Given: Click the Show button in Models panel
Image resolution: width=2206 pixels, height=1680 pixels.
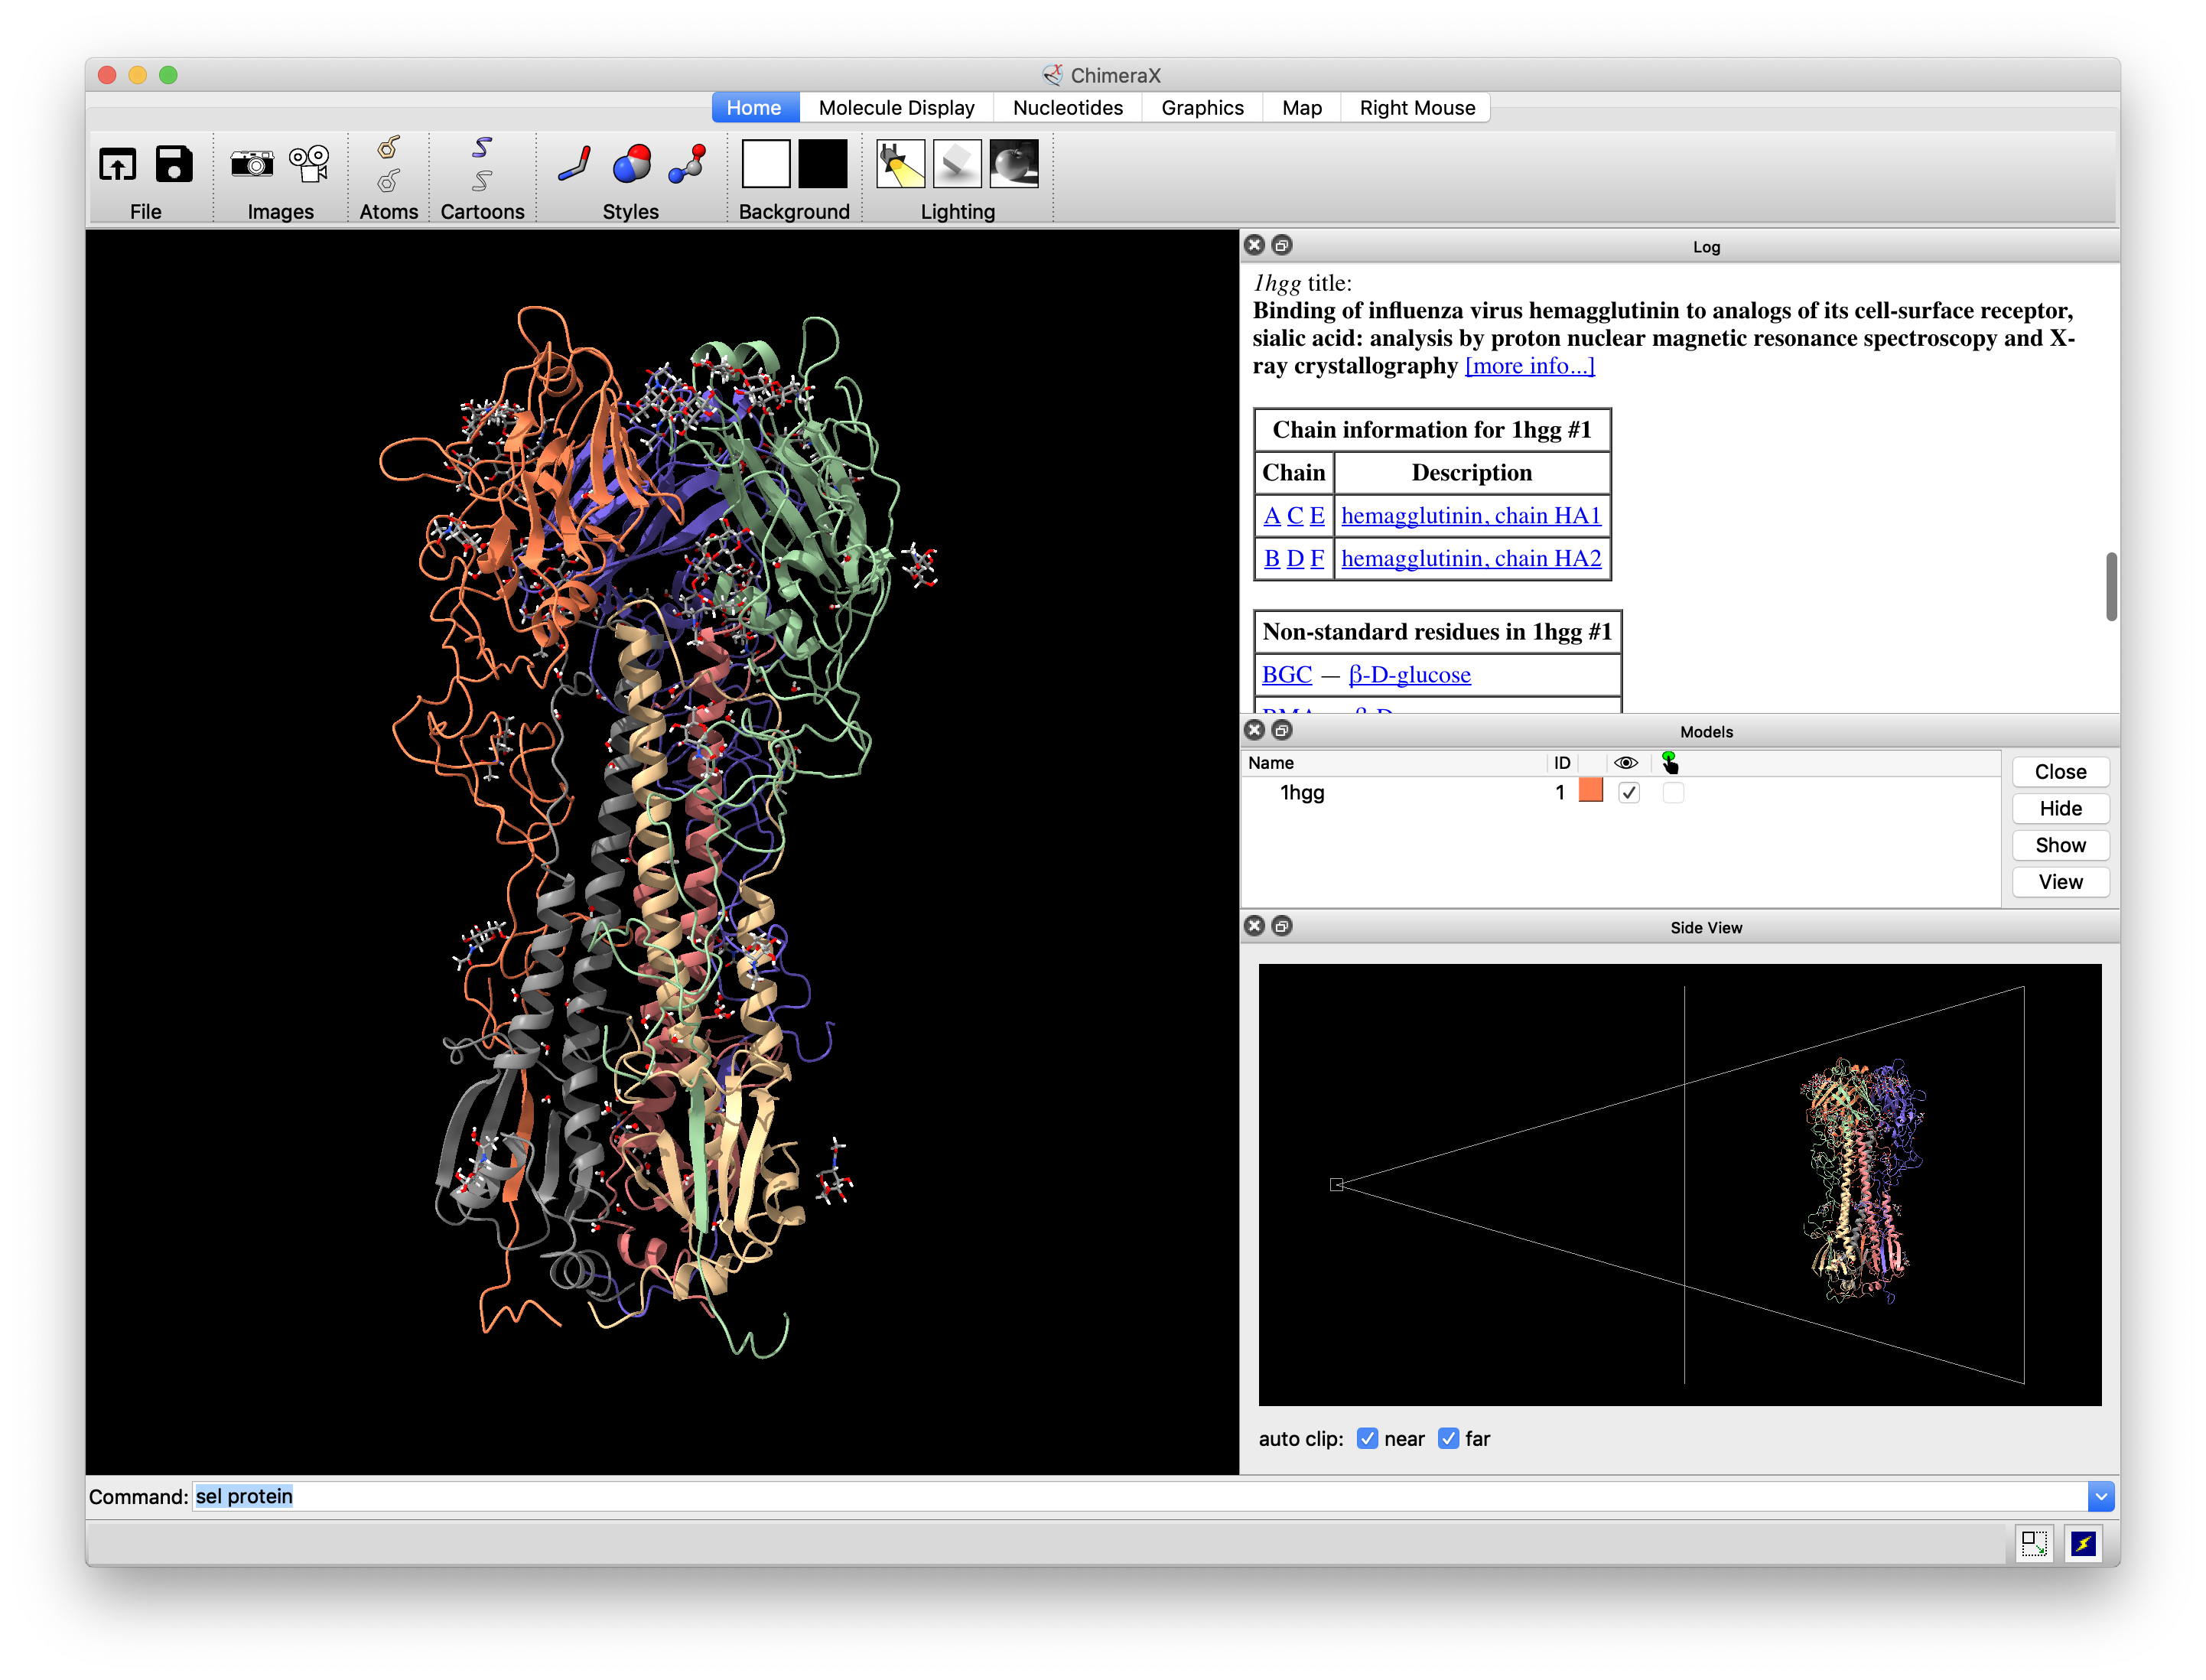Looking at the screenshot, I should click(2060, 845).
